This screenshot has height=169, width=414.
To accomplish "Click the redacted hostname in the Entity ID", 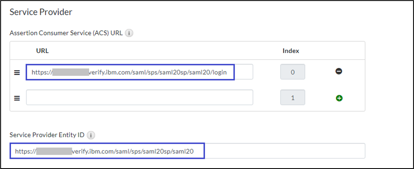I will point(53,151).
